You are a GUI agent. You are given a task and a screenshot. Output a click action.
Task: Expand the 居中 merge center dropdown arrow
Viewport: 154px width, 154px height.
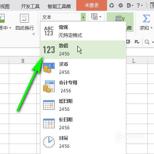(x=10, y=28)
